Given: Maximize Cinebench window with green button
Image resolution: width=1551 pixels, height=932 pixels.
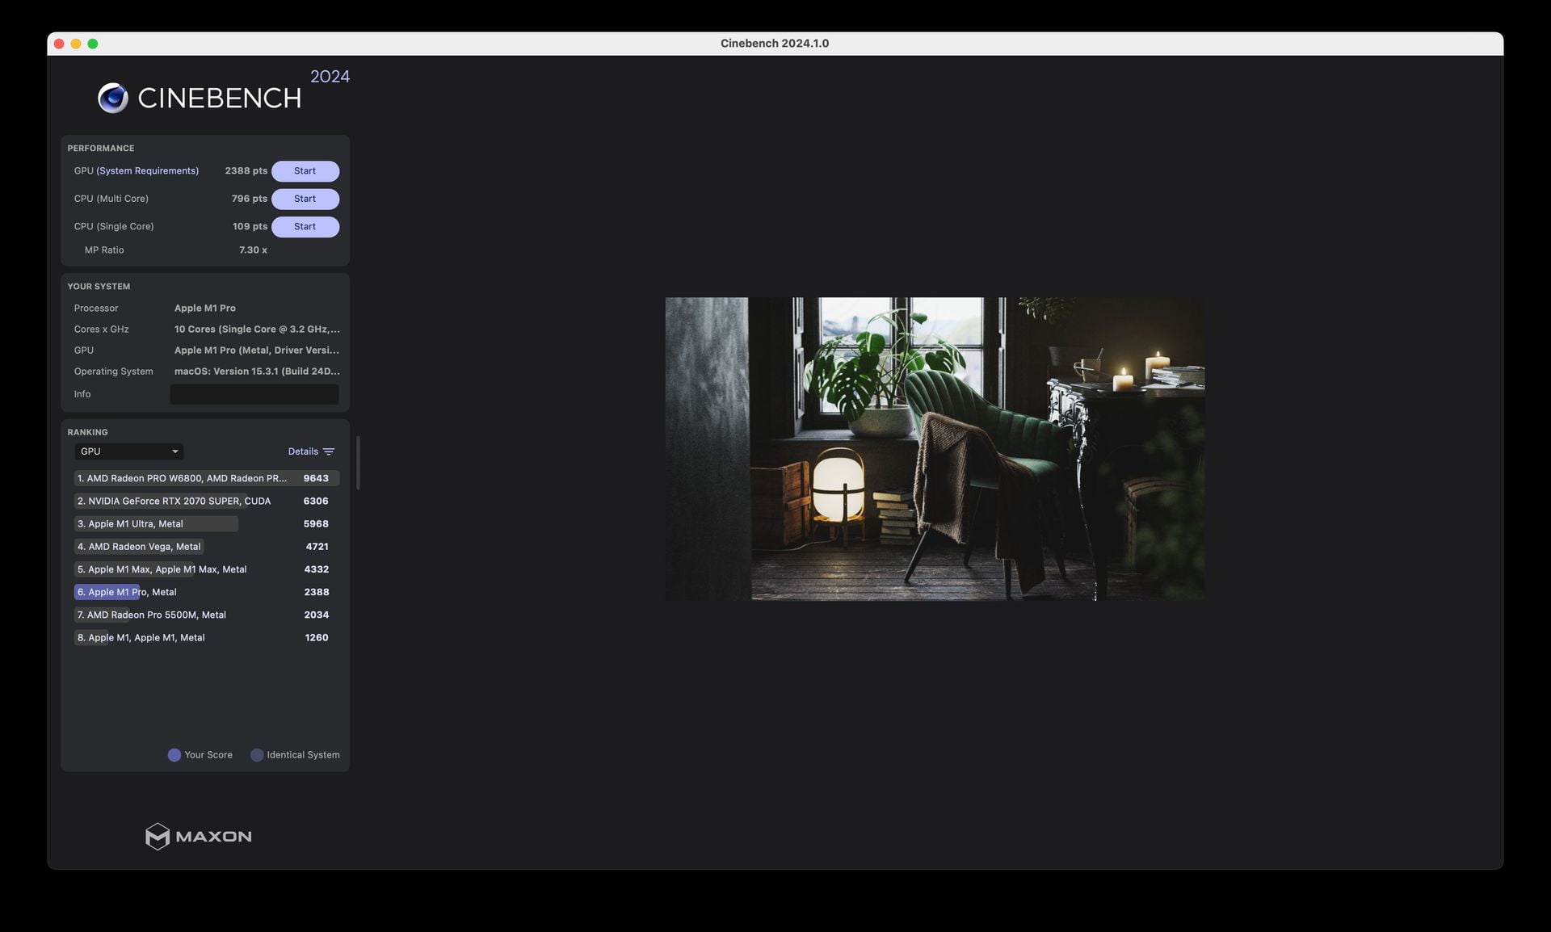Looking at the screenshot, I should (93, 44).
